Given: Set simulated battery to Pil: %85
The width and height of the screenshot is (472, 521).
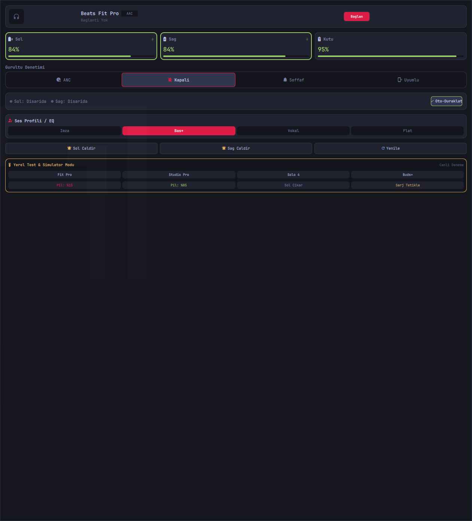Looking at the screenshot, I should [x=179, y=185].
